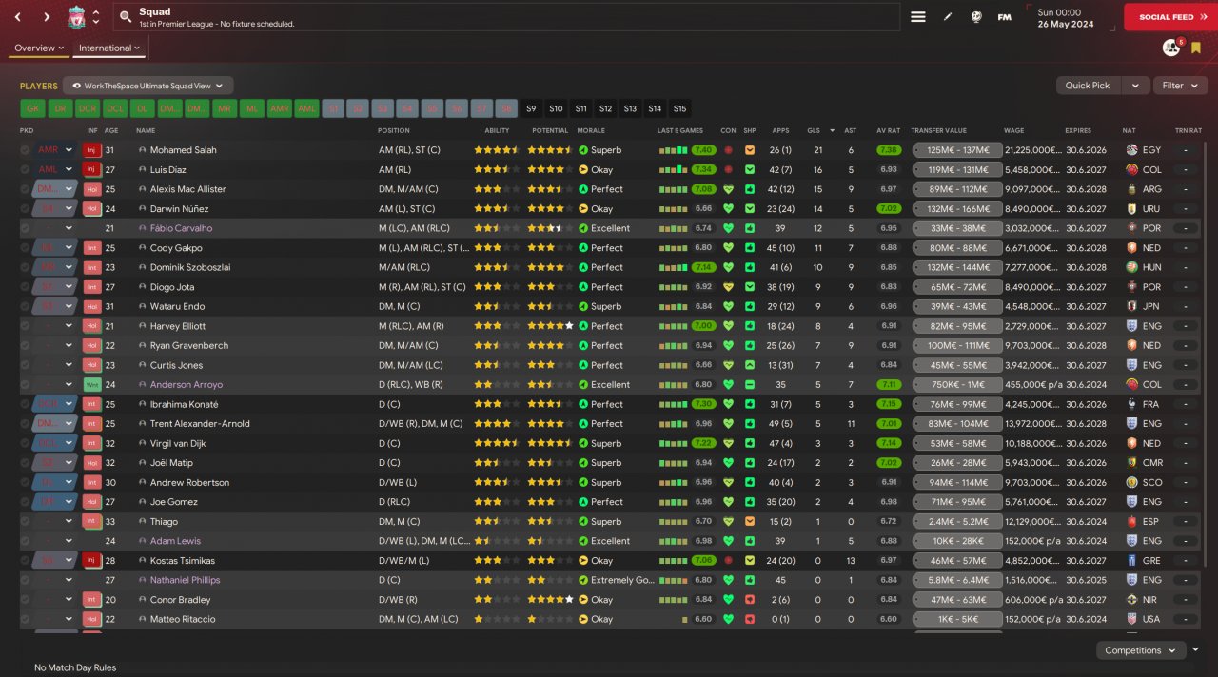Image resolution: width=1218 pixels, height=677 pixels.
Task: Click Mohamed Salah's Egypt nationality flag
Action: tap(1131, 150)
